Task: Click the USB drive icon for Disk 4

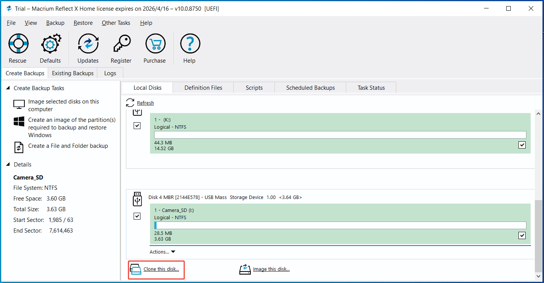Action: tap(137, 199)
